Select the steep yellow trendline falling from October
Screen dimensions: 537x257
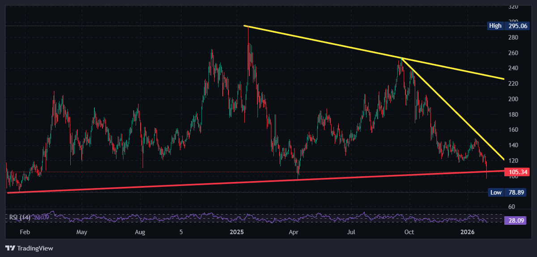(x=453, y=109)
